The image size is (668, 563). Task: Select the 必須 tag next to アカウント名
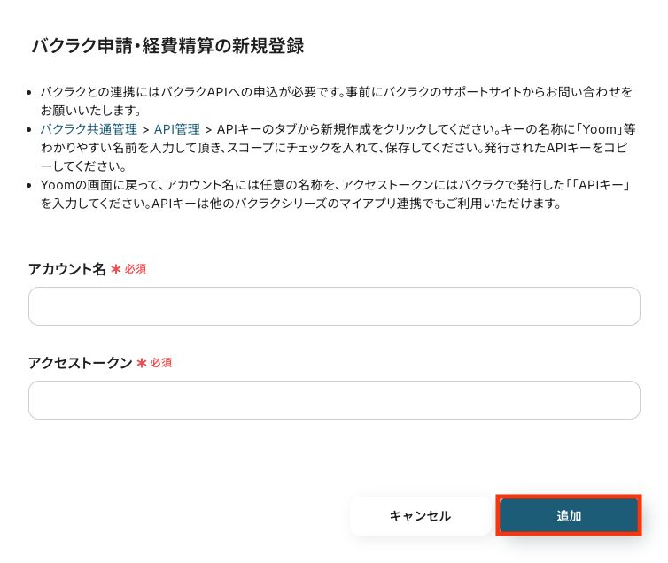136,269
